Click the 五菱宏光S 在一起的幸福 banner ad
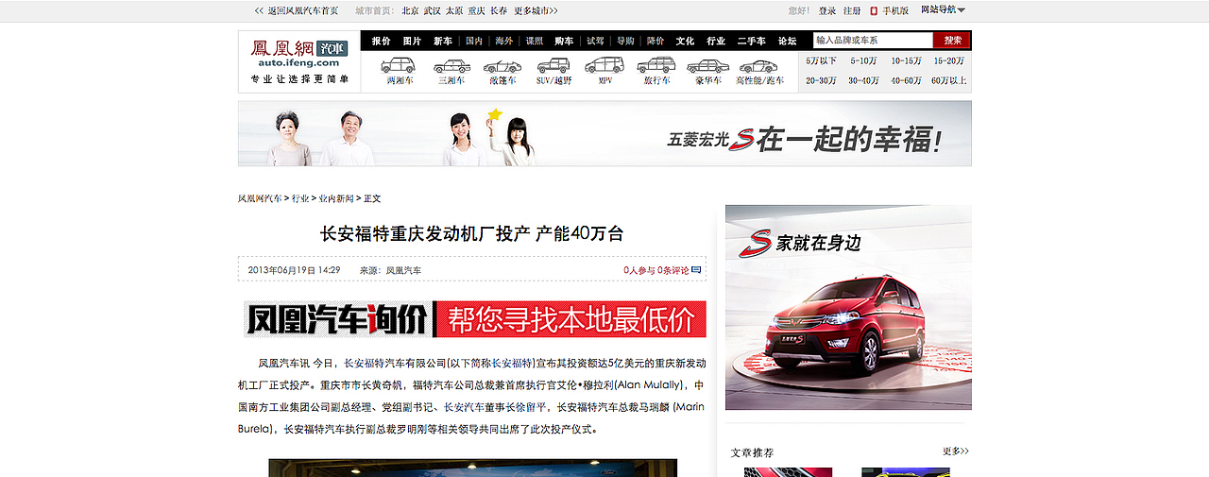The image size is (1209, 477). point(604,133)
